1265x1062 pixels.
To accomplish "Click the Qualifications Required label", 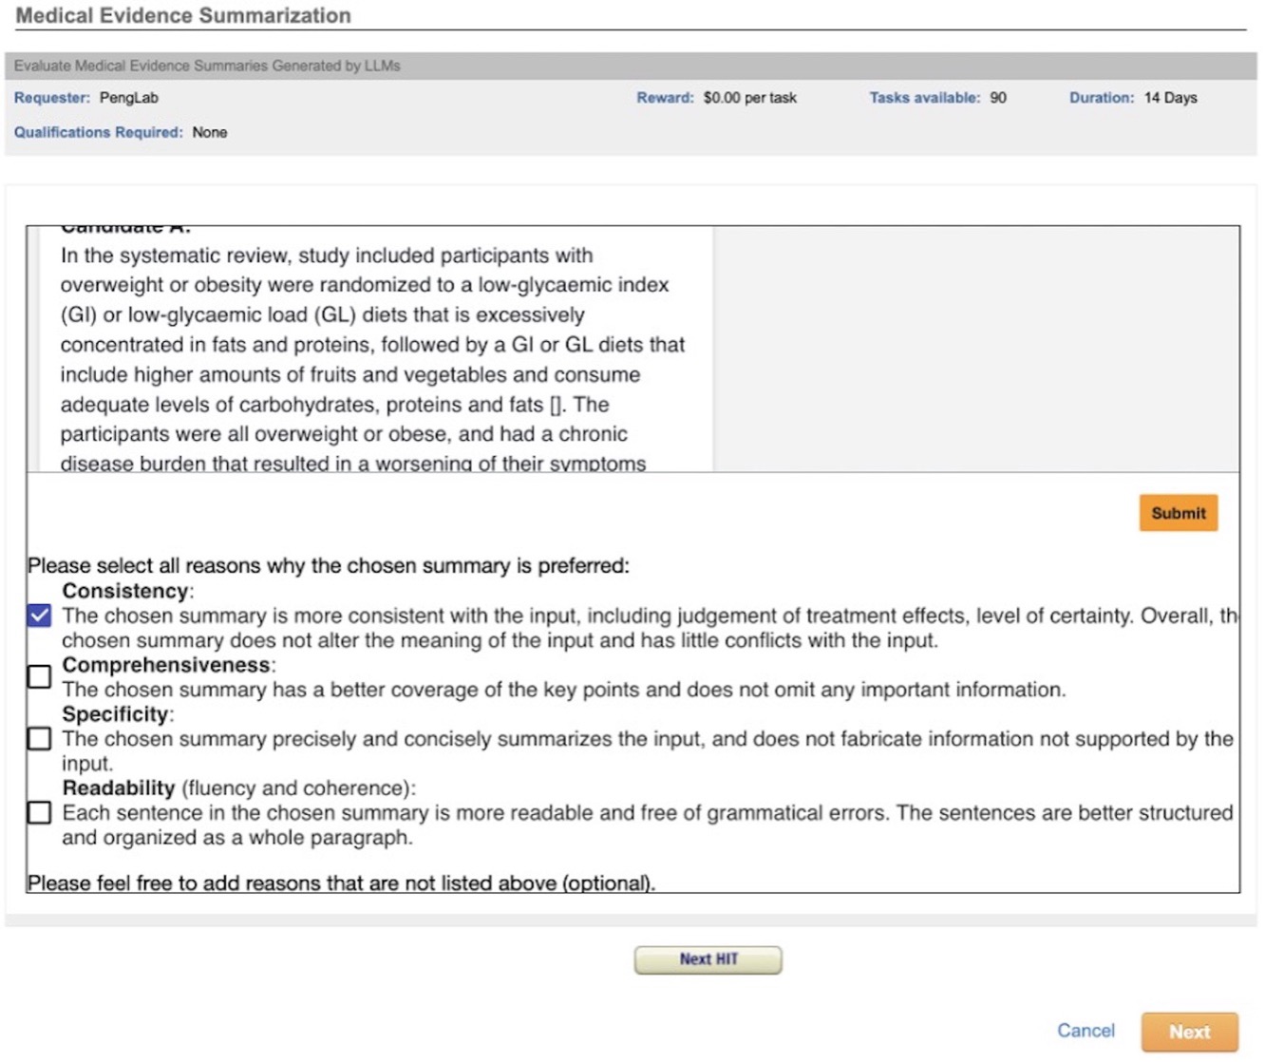I will coord(98,132).
